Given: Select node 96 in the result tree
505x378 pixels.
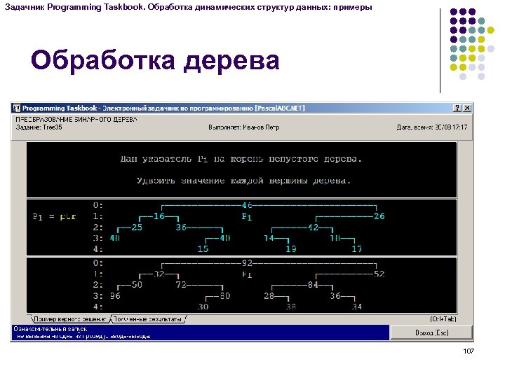Looking at the screenshot, I should coord(115,295).
